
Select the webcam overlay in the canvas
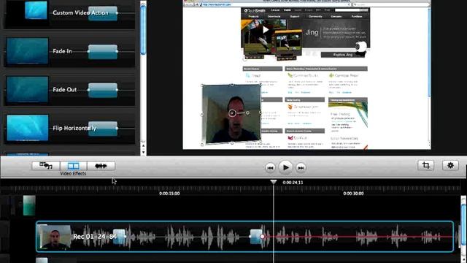(231, 114)
